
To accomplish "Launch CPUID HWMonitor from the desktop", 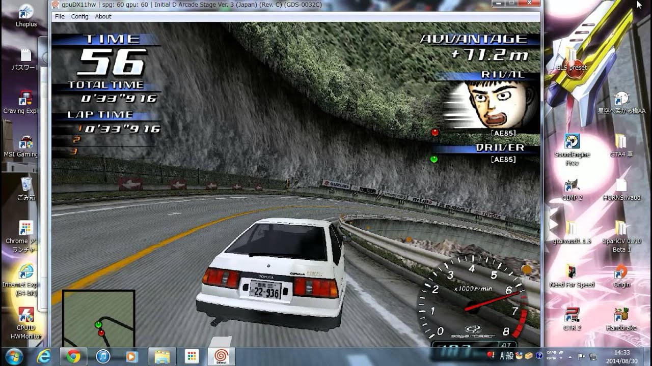I will 26,323.
